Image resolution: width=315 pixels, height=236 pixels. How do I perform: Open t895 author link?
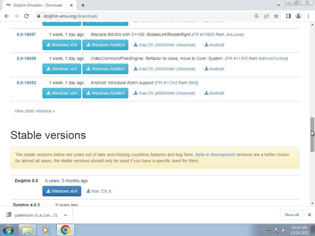(x=193, y=83)
